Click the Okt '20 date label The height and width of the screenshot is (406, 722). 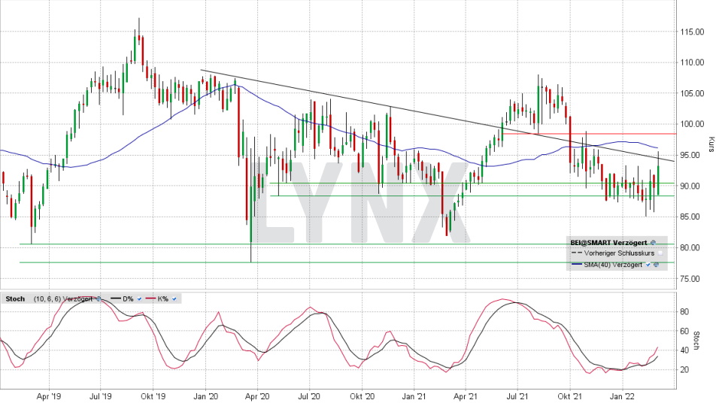tap(362, 396)
